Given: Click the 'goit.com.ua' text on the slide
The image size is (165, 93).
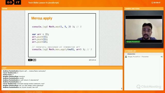Looking at the screenshot, I should point(92,60).
